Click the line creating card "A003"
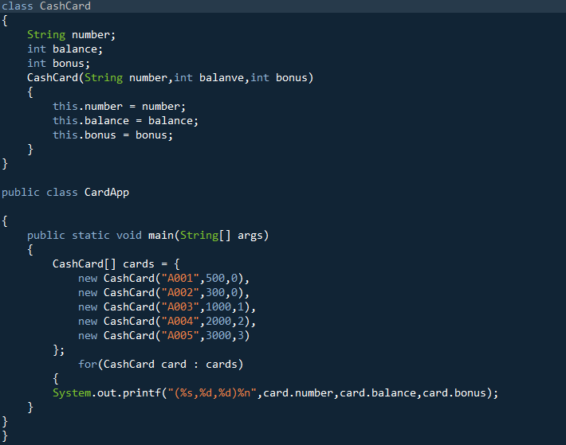Screen dimensions: 566x445 [167, 307]
